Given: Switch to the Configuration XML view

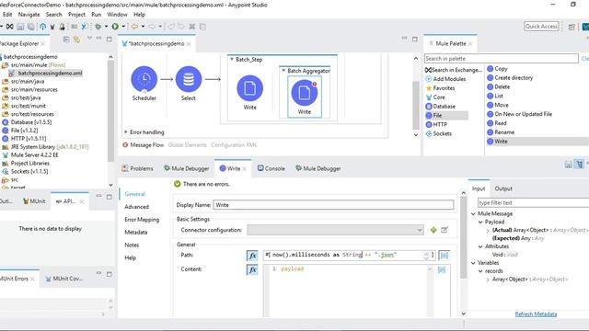Looking at the screenshot, I should [234, 145].
